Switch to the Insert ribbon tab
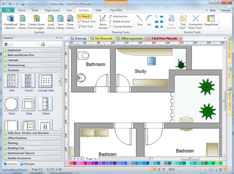Viewport: 234px width, 174px height. point(35,10)
